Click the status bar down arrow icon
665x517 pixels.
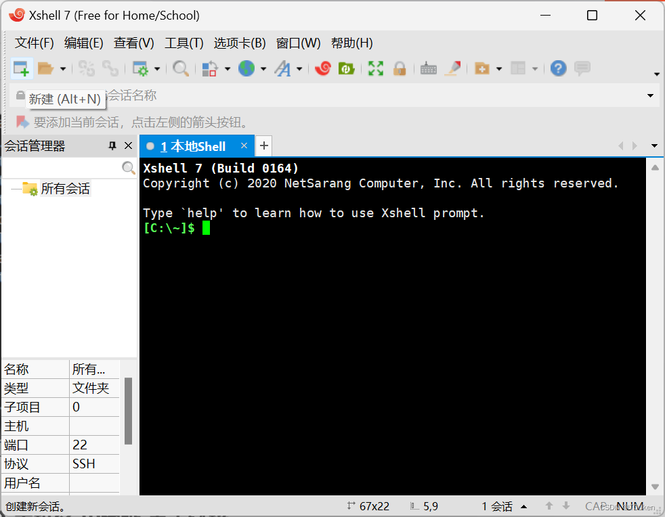[566, 506]
